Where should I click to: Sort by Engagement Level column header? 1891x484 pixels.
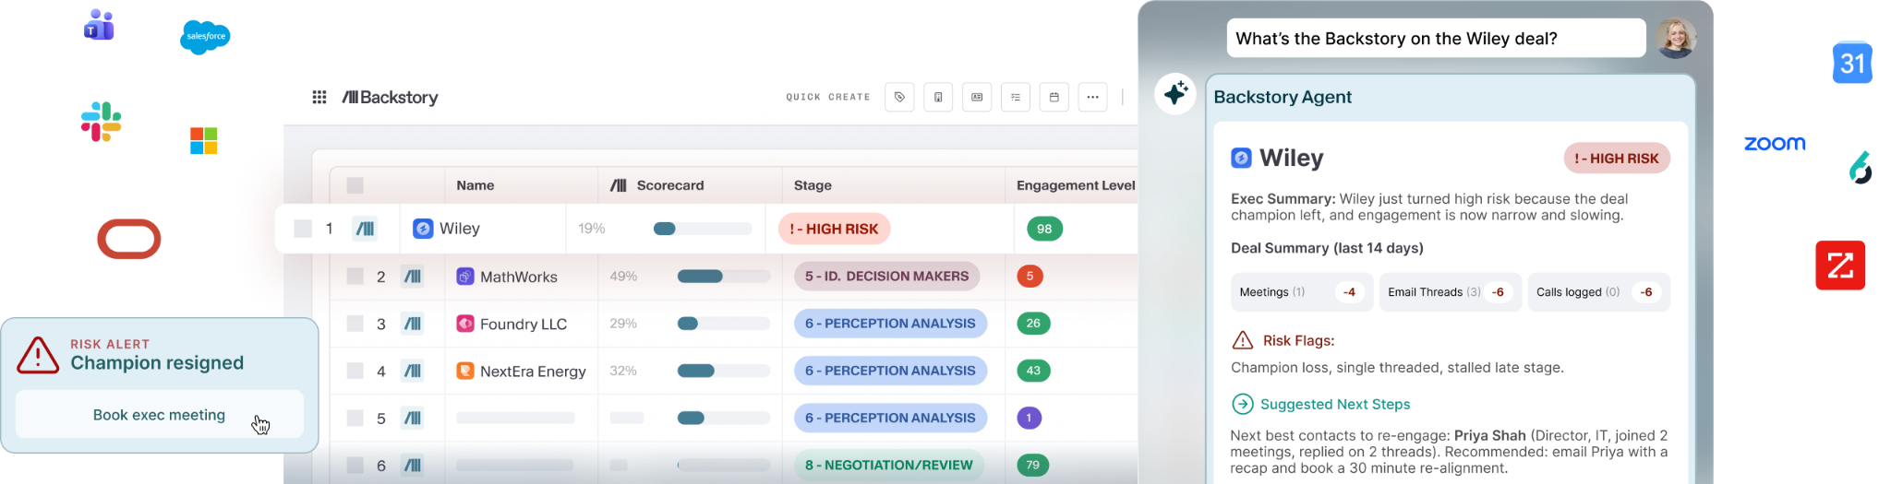tap(1076, 185)
